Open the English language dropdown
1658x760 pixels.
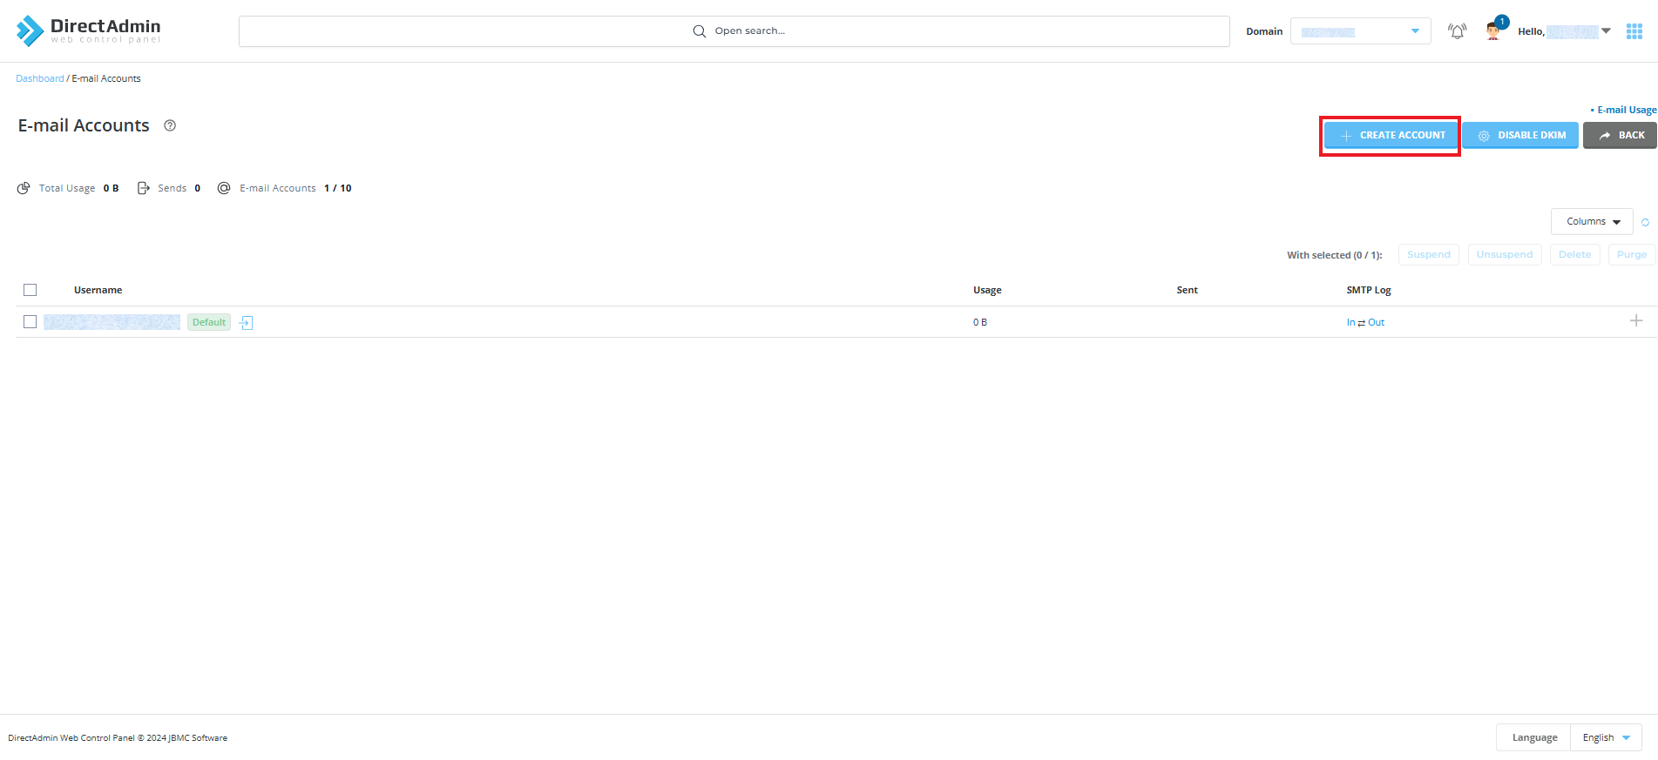point(1606,737)
